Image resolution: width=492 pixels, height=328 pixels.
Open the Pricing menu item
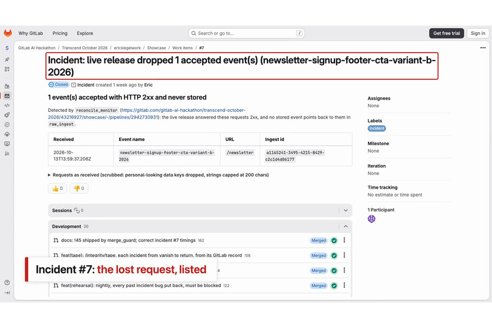click(60, 33)
